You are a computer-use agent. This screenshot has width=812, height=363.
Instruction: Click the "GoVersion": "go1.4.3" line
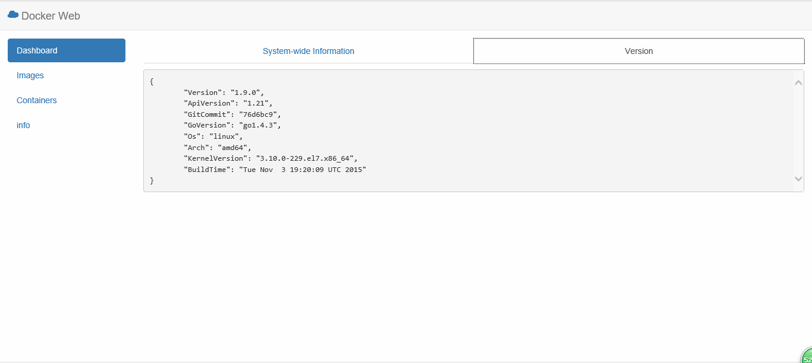click(232, 125)
